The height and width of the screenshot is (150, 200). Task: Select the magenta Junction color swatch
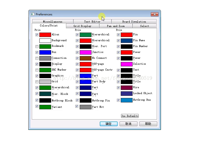[85, 52]
